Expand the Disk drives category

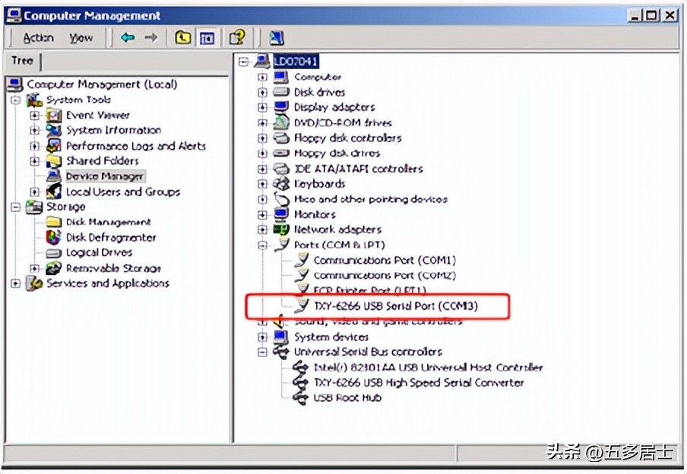[x=262, y=93]
